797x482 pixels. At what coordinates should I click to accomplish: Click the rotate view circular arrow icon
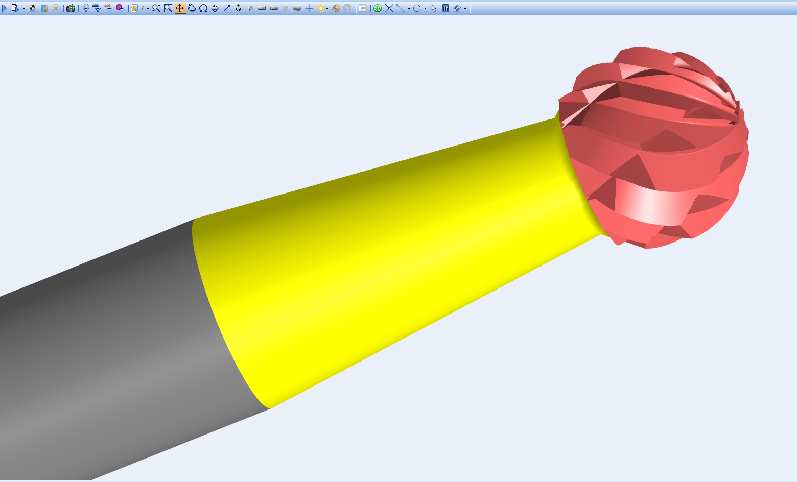tap(192, 8)
